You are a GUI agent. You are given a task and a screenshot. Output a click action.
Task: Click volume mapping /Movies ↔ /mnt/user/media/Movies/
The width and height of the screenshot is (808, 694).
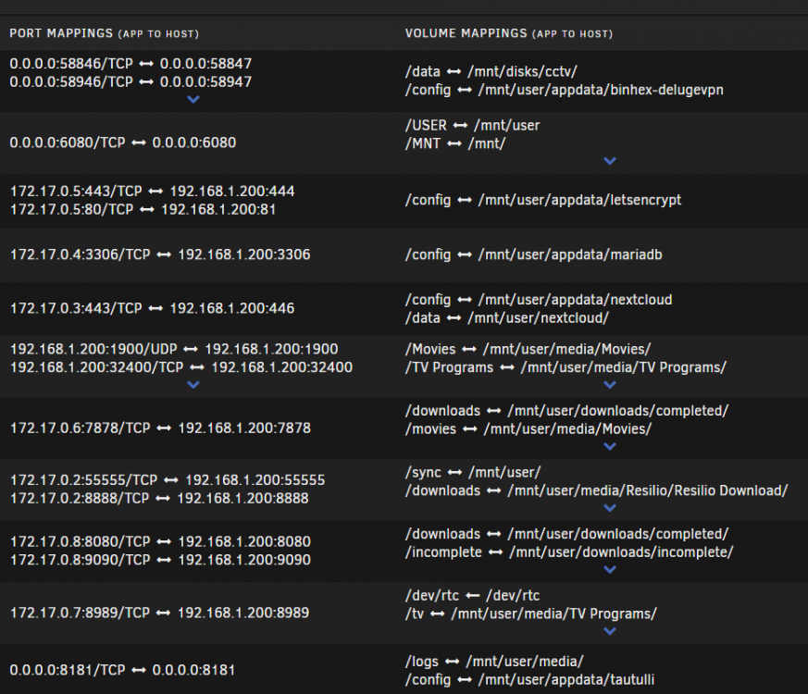[528, 350]
